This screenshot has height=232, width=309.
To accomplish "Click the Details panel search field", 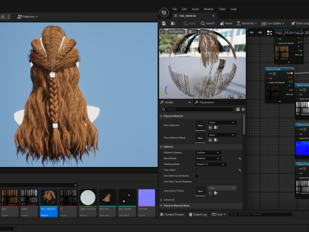I will click(197, 110).
